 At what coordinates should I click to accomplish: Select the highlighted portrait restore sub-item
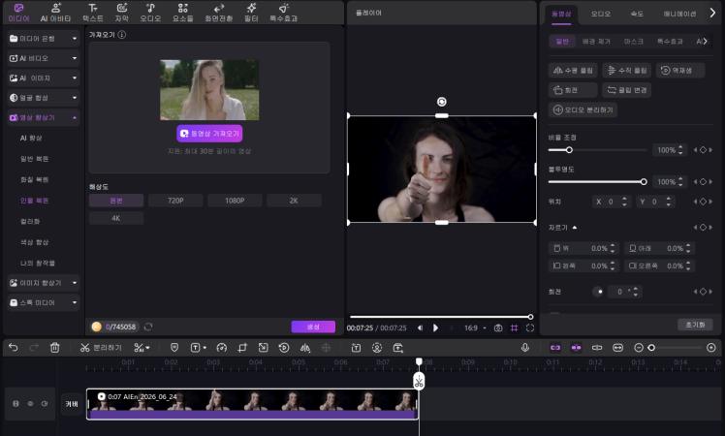(x=34, y=201)
